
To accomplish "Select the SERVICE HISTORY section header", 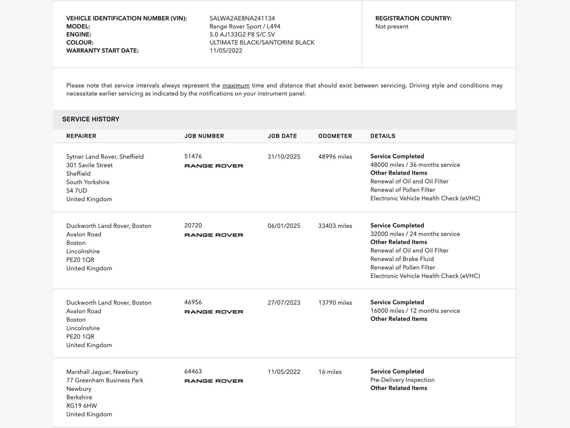I will pyautogui.click(x=91, y=119).
